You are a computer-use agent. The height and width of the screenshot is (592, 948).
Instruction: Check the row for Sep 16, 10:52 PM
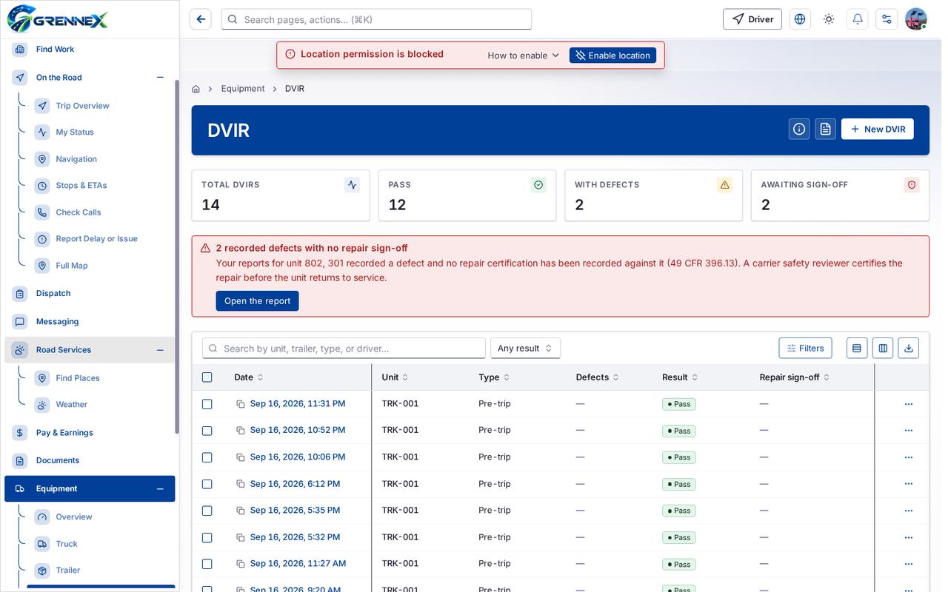pyautogui.click(x=207, y=431)
